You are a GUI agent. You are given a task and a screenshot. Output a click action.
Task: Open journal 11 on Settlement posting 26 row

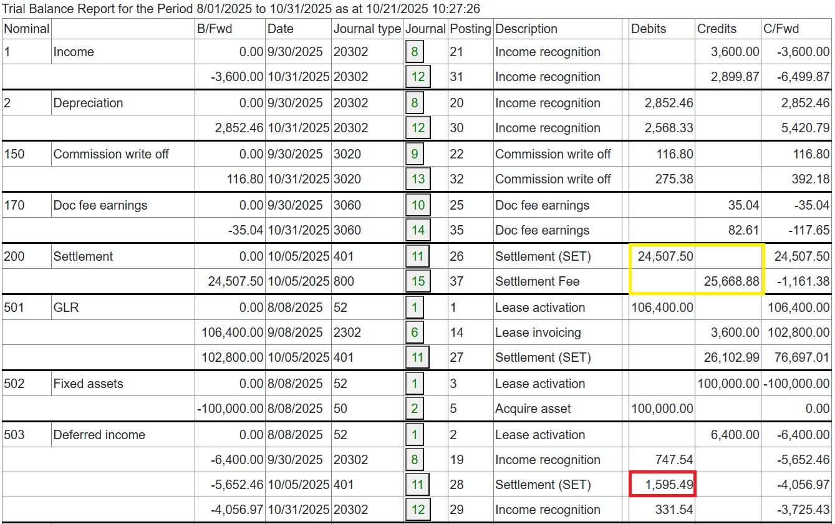418,256
